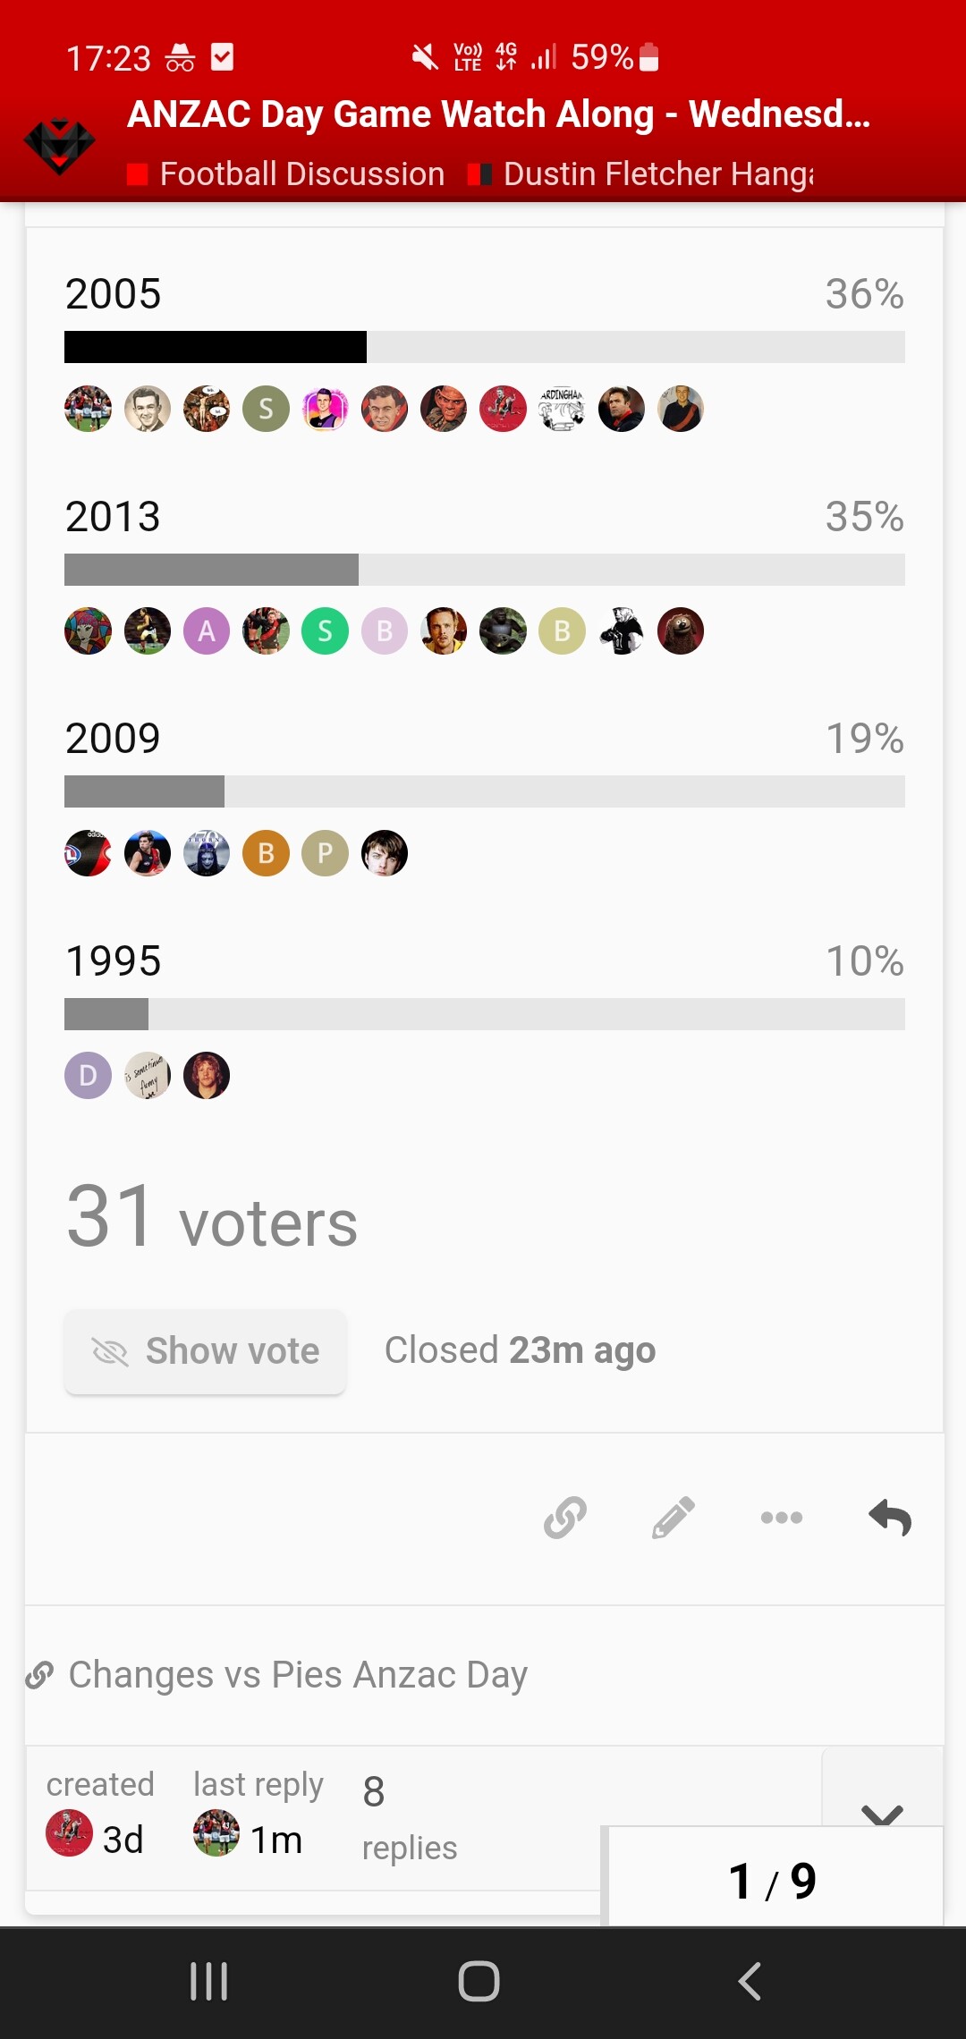Tap the green S voter avatar under 2013
Image resolution: width=966 pixels, height=2039 pixels.
coord(326,631)
